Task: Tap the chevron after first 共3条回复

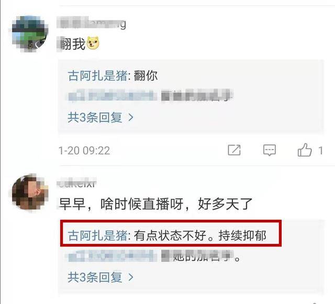Action: (131, 118)
